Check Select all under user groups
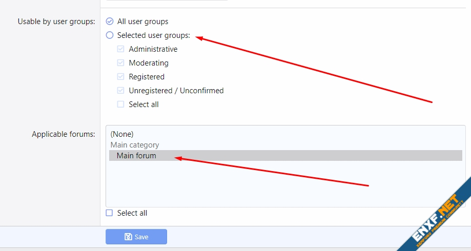 pos(121,104)
